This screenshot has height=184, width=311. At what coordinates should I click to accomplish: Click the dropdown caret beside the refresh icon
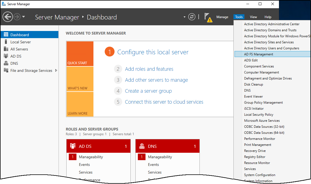tap(185, 17)
